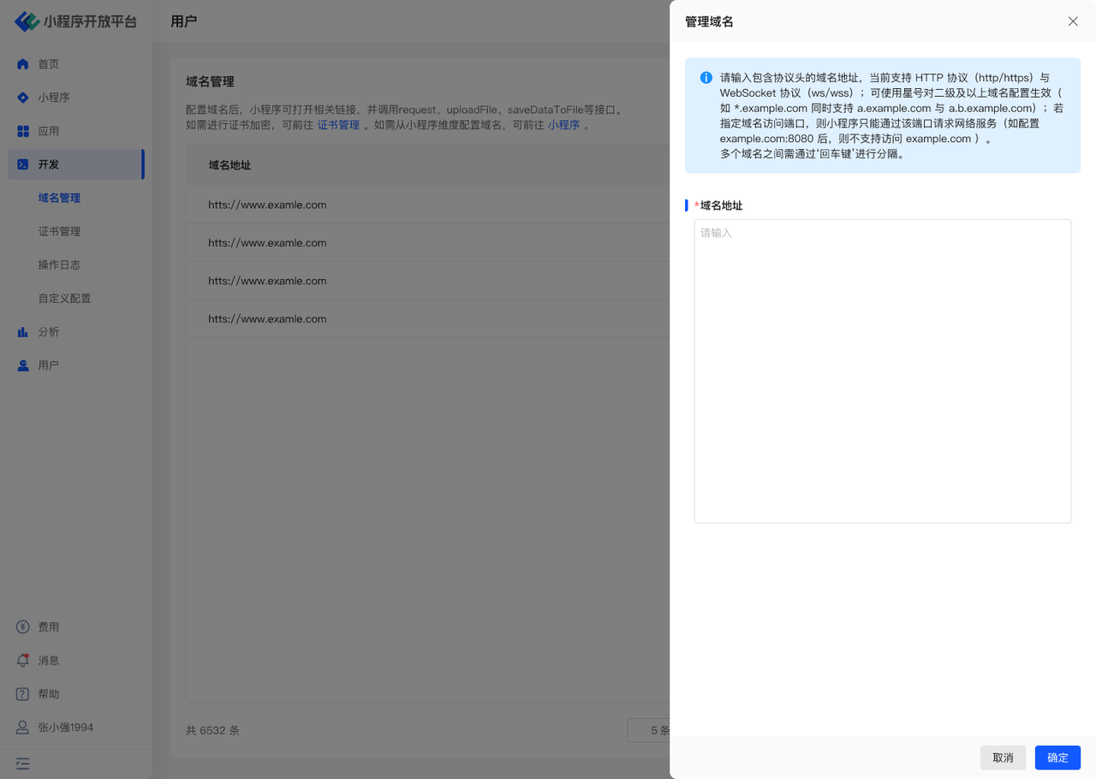Image resolution: width=1096 pixels, height=779 pixels.
Task: Click the 用户 person icon in the sidebar
Action: point(23,366)
